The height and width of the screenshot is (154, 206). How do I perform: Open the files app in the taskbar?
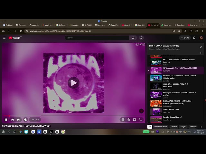tap(26, 132)
